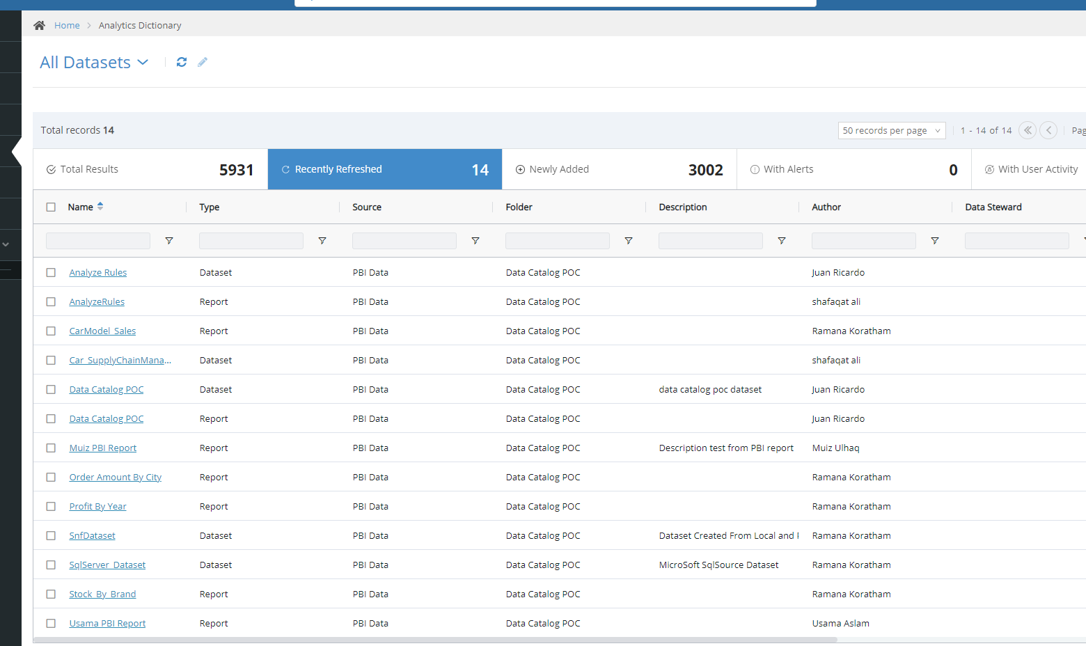Screen dimensions: 1086x646
Task: Click 'MicroSoft SqlSource Dataset' description cell
Action: [718, 565]
